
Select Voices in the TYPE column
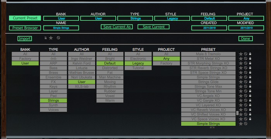click(x=53, y=110)
